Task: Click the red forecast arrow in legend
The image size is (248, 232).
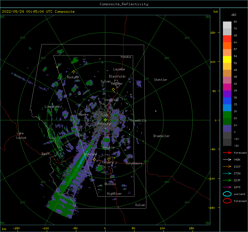Action: (x=227, y=153)
